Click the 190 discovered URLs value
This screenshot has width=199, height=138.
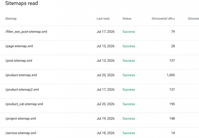(x=172, y=104)
